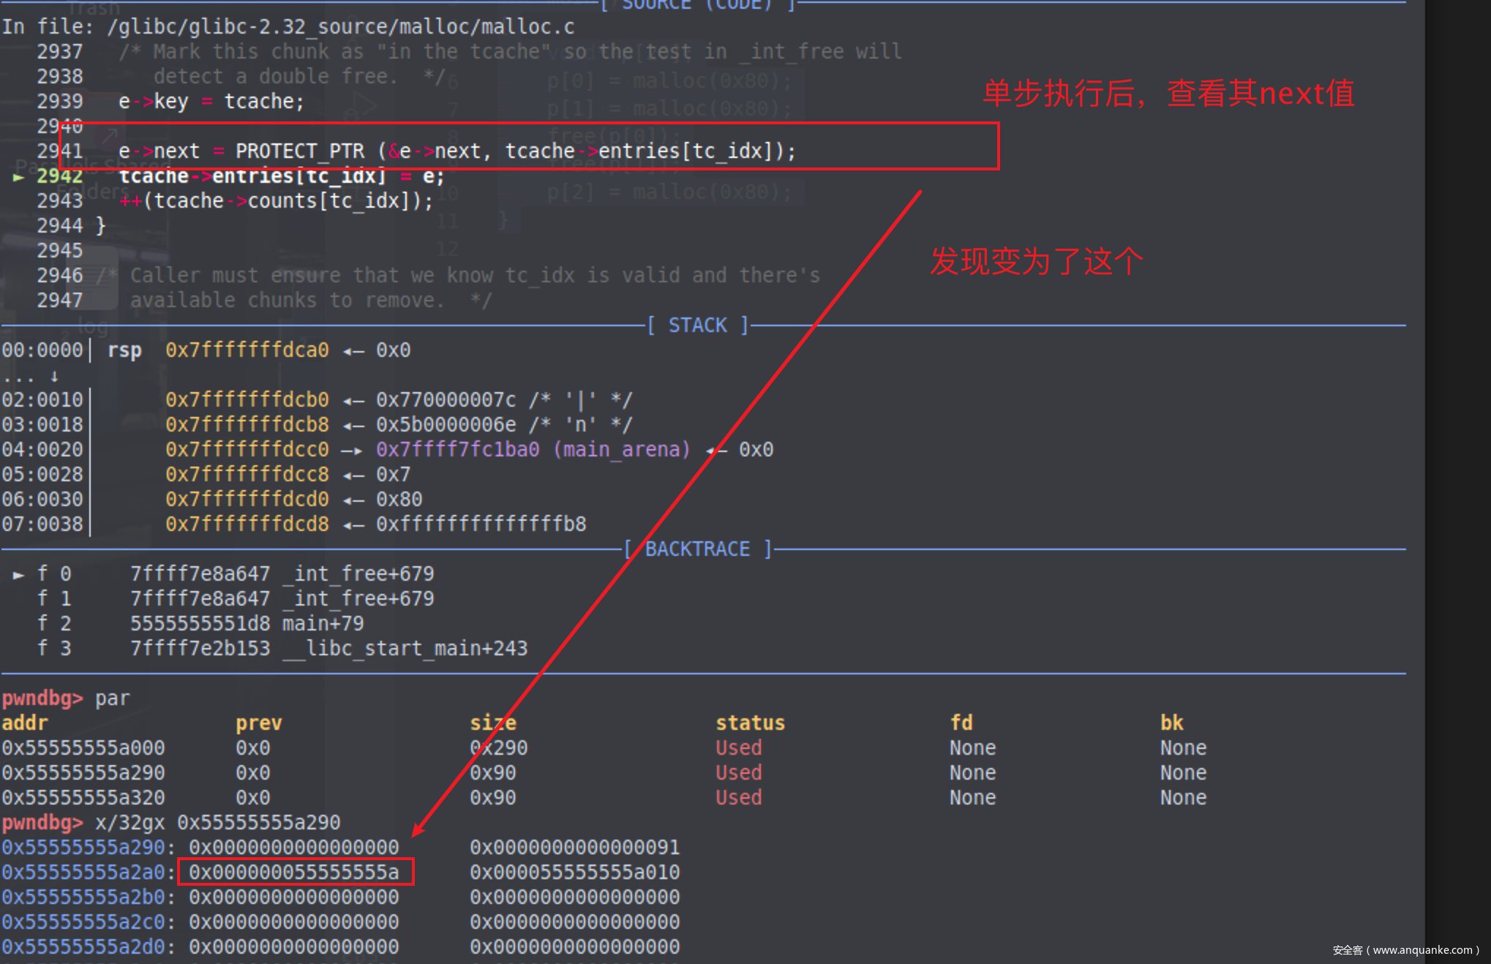Image resolution: width=1491 pixels, height=964 pixels.
Task: Click the right arrow pointing to the main_arena address
Action: click(x=352, y=451)
